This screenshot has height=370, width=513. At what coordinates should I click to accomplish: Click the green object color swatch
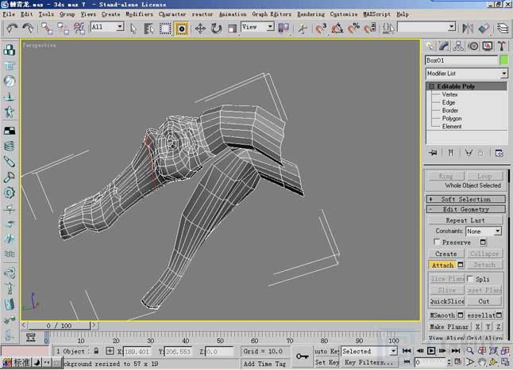(x=504, y=60)
